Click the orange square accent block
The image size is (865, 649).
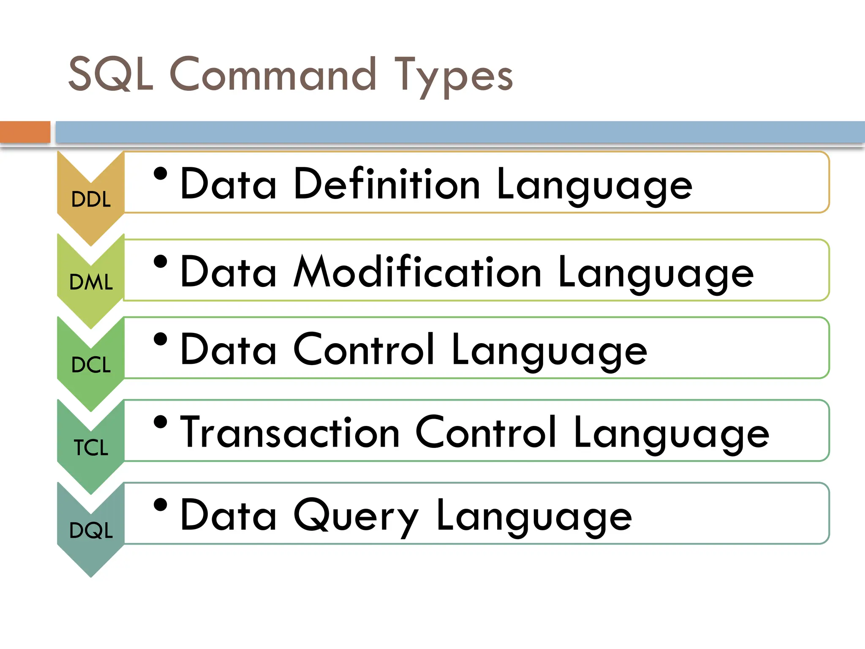click(x=25, y=132)
